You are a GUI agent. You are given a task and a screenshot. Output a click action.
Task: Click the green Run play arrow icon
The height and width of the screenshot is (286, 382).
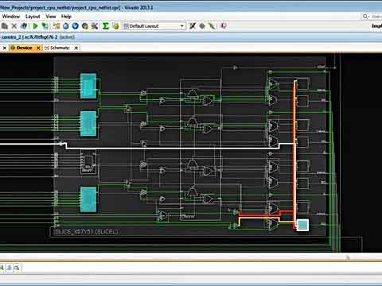pyautogui.click(x=35, y=26)
